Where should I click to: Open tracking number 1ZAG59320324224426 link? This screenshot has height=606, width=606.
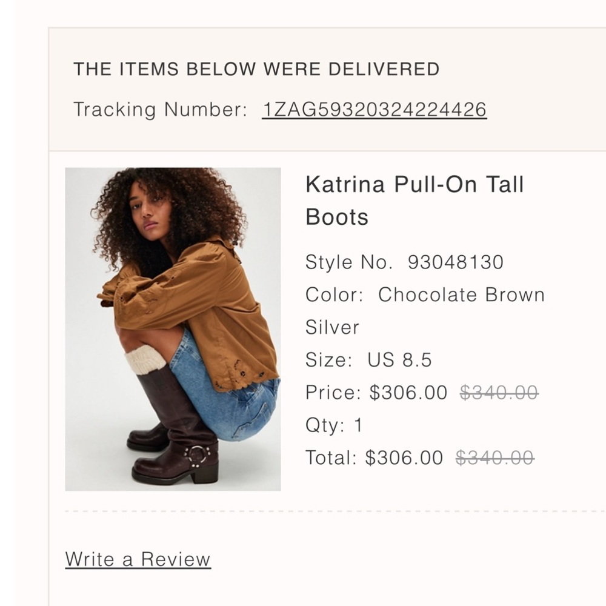[374, 109]
